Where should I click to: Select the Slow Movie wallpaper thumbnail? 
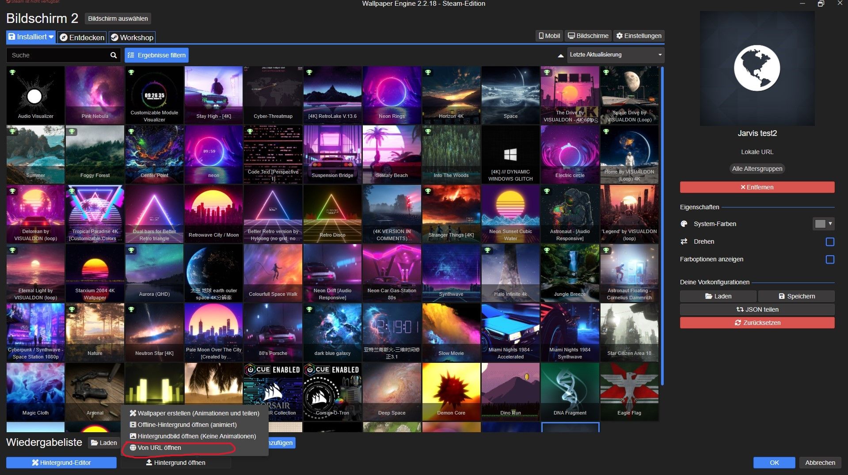[451, 332]
